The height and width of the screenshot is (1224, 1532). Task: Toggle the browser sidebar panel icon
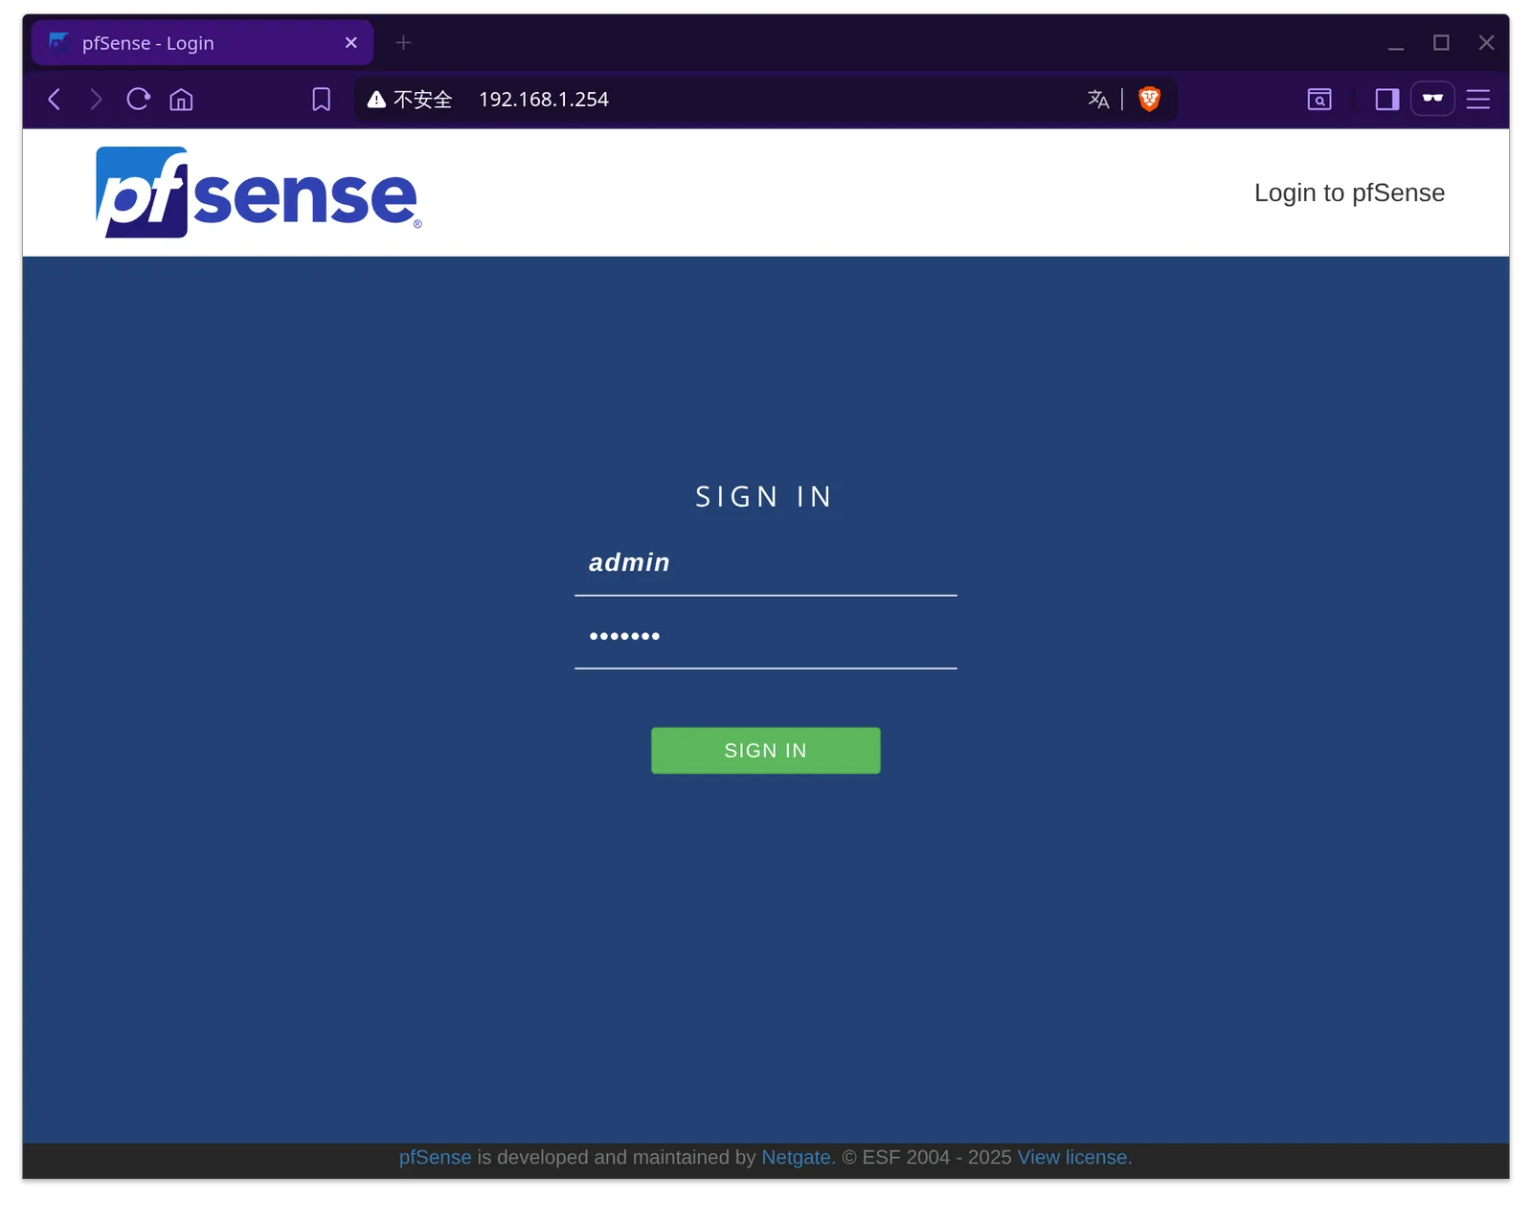coord(1387,100)
